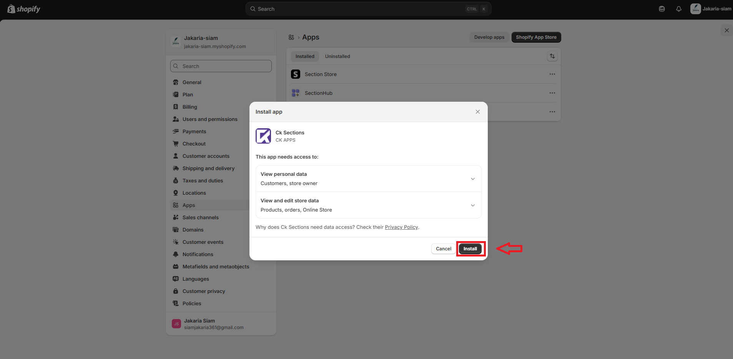Open the Privacy Policy link
The image size is (733, 359).
[x=401, y=227]
